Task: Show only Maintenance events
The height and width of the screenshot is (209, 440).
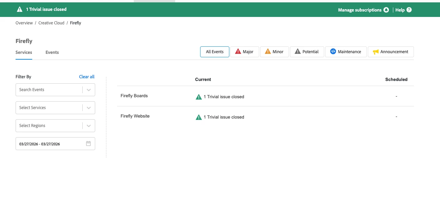Action: click(346, 52)
